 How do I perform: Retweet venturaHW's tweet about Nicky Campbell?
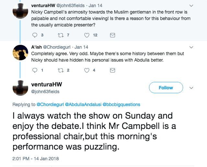(60, 35)
